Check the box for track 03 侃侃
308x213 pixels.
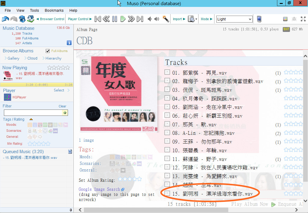pyautogui.click(x=167, y=89)
